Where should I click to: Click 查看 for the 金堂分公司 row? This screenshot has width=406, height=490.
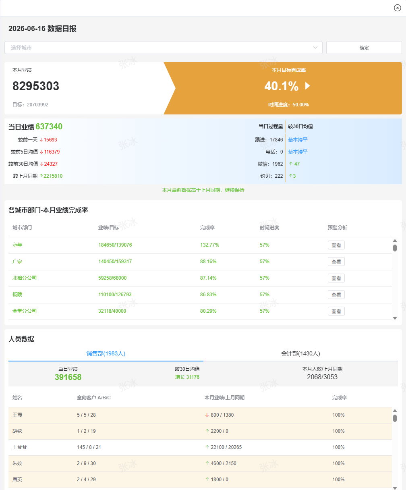(x=336, y=311)
